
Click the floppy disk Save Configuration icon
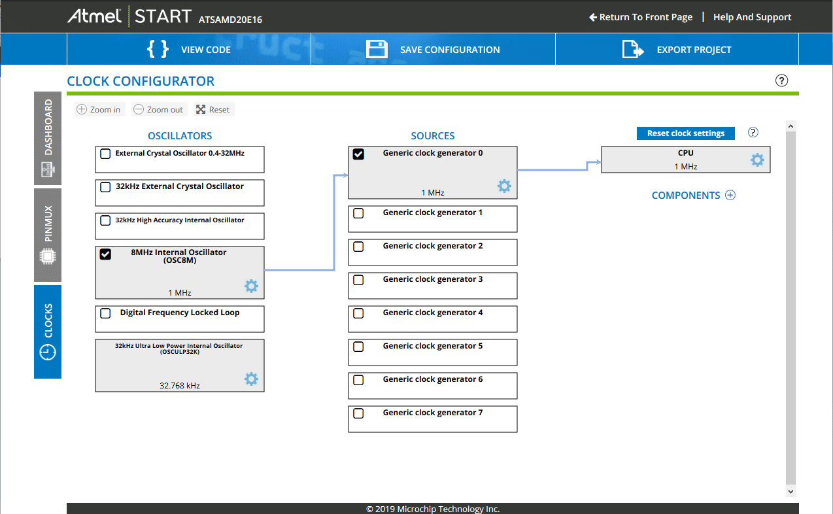tap(377, 49)
